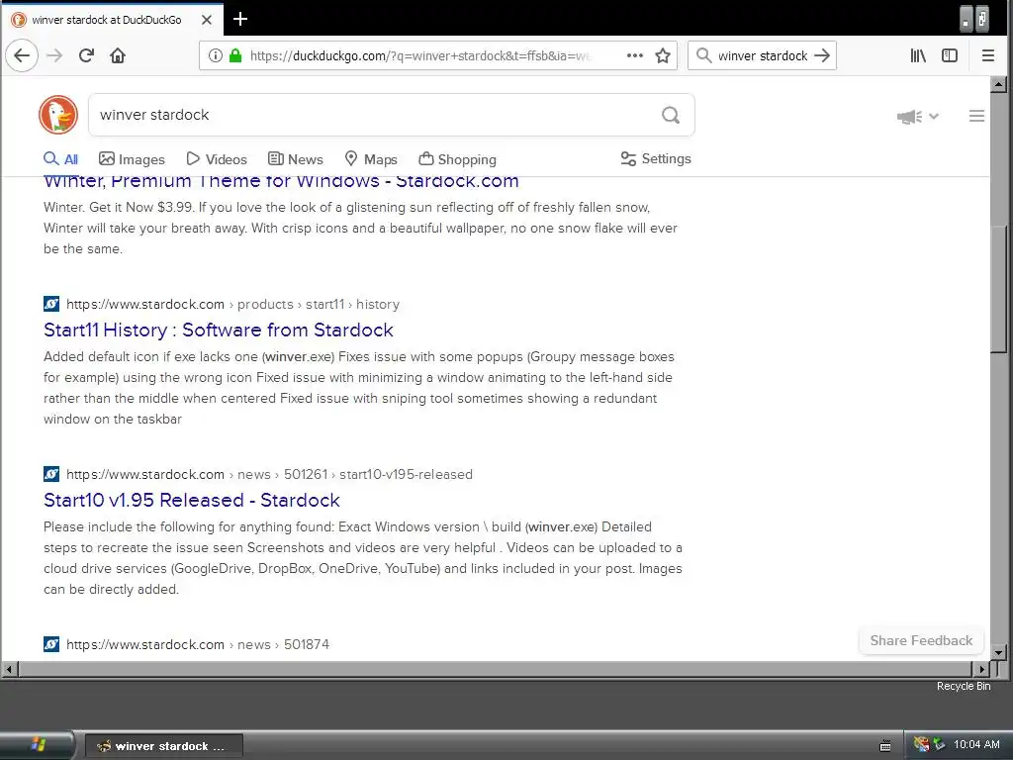The height and width of the screenshot is (760, 1013).
Task: Click the network connection tray icon
Action: [939, 744]
